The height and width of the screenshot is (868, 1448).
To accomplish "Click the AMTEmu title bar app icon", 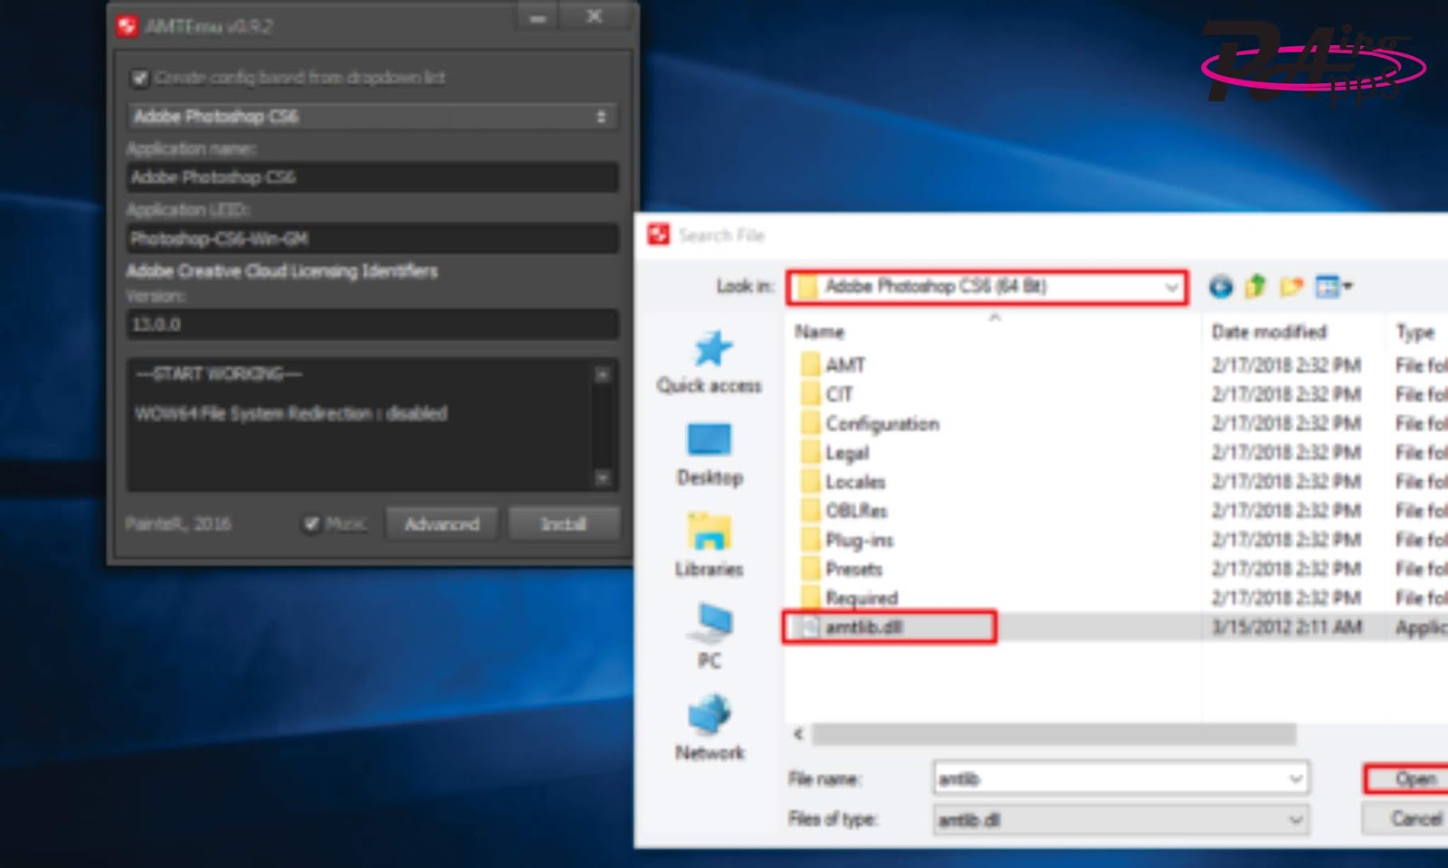I will coord(127,26).
